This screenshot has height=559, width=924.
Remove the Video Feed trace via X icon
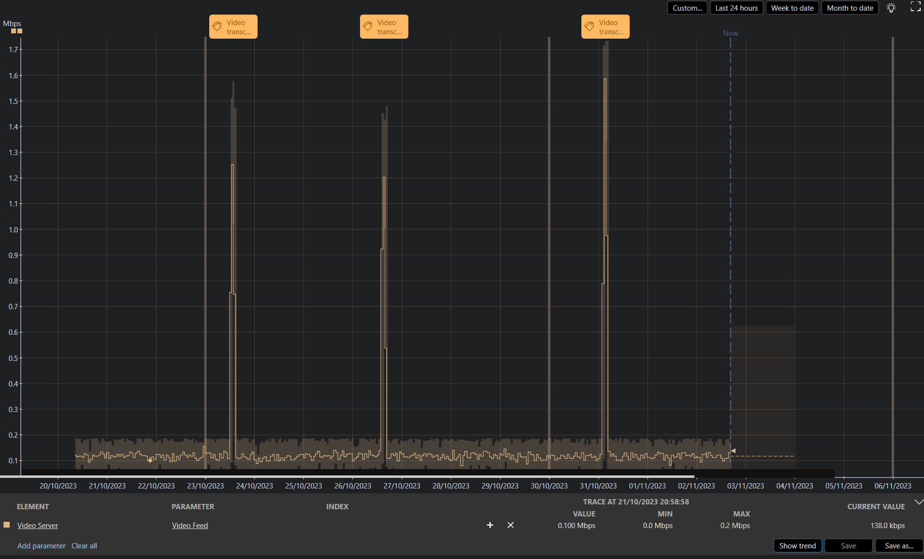click(x=510, y=525)
